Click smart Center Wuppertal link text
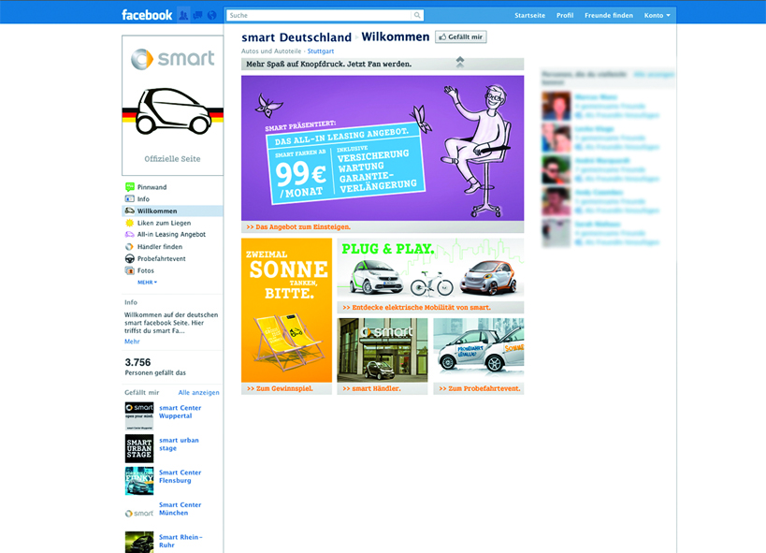 tap(180, 412)
